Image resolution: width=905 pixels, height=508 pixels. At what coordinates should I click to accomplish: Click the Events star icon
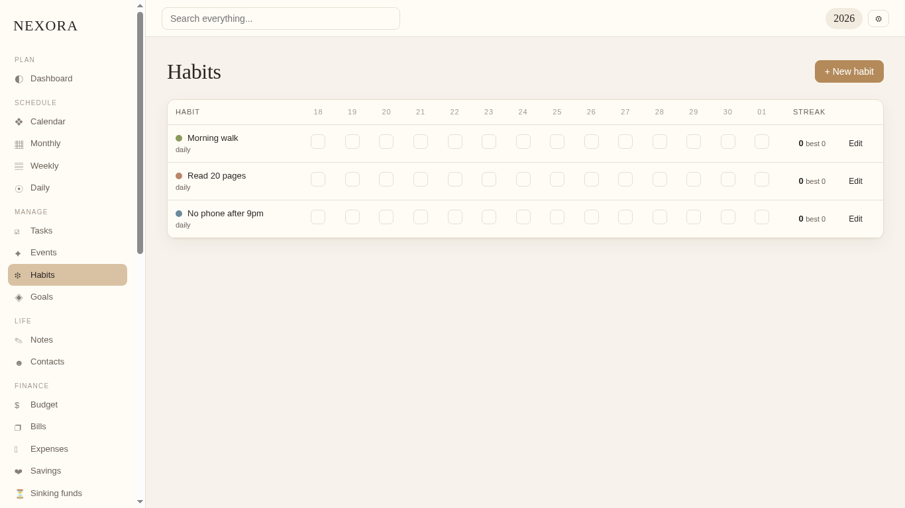pos(19,253)
